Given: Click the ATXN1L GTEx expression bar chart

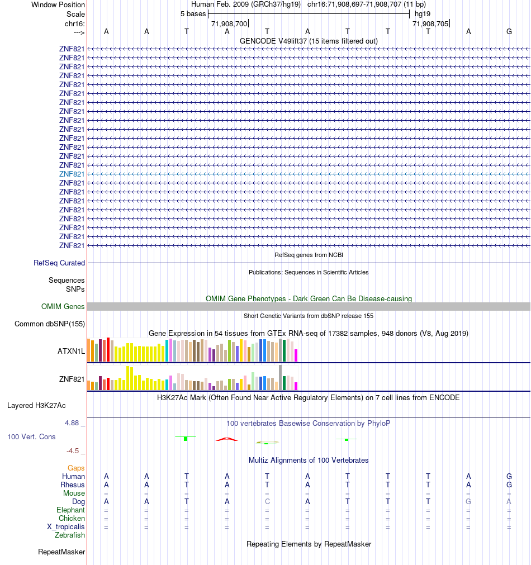Looking at the screenshot, I should click(192, 350).
